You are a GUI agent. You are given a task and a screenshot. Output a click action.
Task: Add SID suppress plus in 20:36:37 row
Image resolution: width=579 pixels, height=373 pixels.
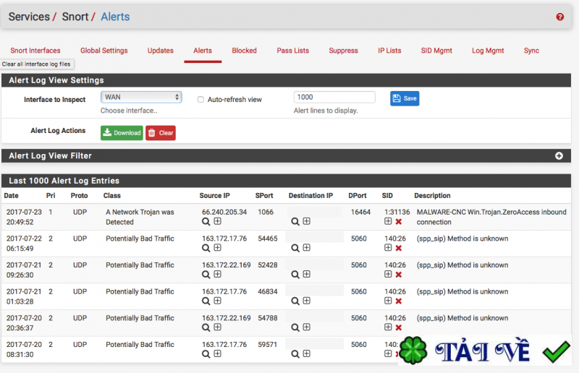click(388, 327)
